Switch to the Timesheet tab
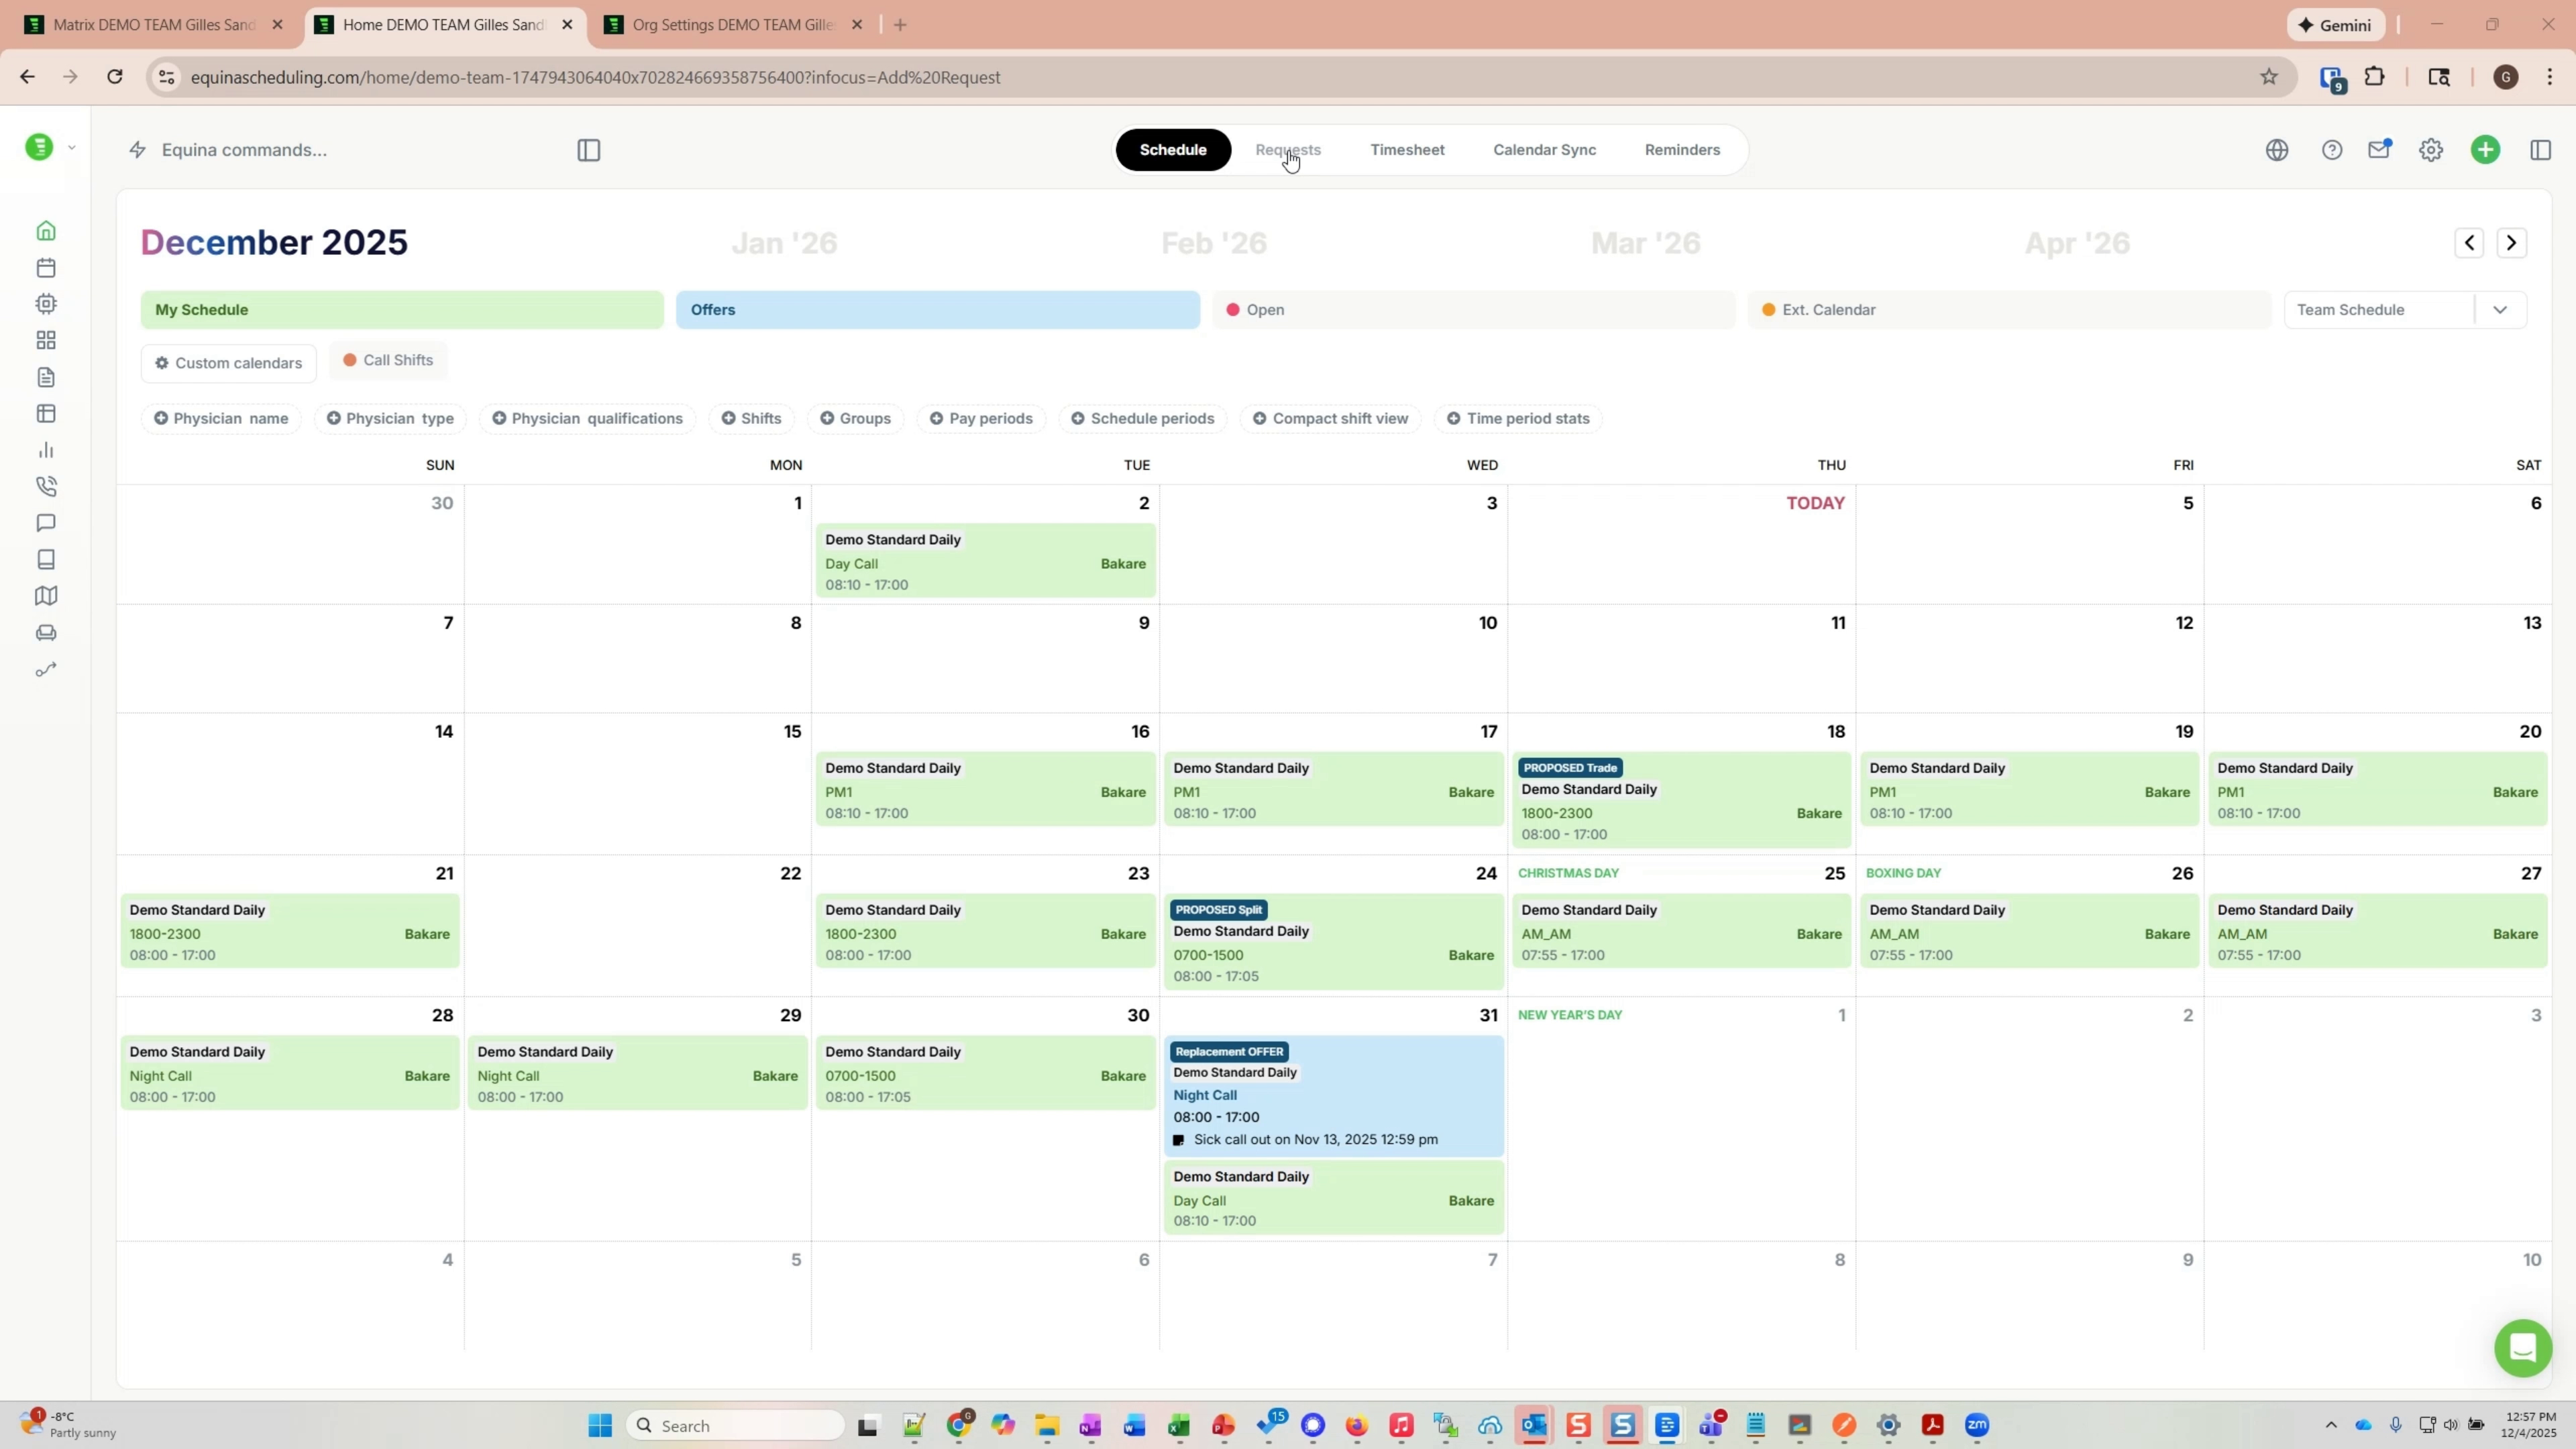The height and width of the screenshot is (1449, 2576). [1407, 149]
